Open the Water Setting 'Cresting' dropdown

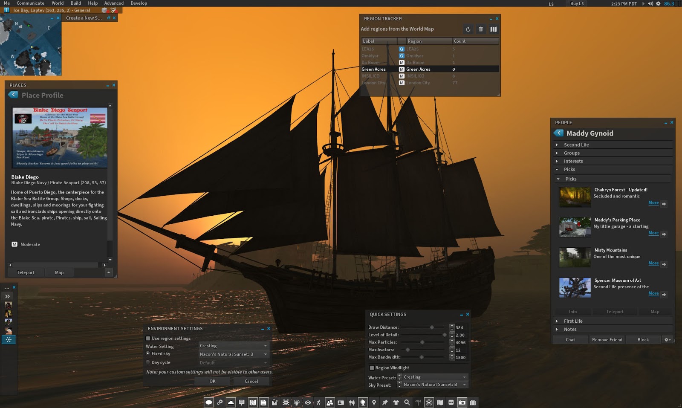coord(233,346)
